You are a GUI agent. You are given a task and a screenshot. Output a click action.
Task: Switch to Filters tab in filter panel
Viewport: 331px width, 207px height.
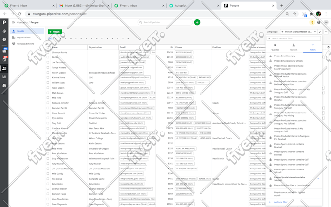point(313,47)
